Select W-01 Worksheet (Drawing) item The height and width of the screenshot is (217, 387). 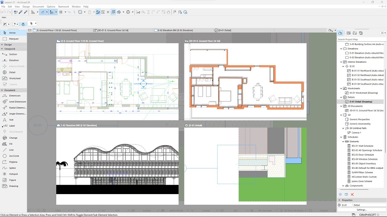362,93
